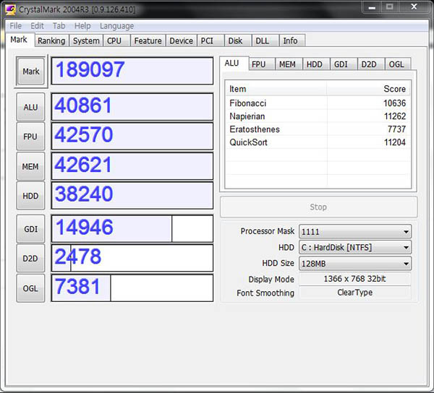Open the Processor Mask dropdown
This screenshot has height=393, width=434.
tap(355, 232)
